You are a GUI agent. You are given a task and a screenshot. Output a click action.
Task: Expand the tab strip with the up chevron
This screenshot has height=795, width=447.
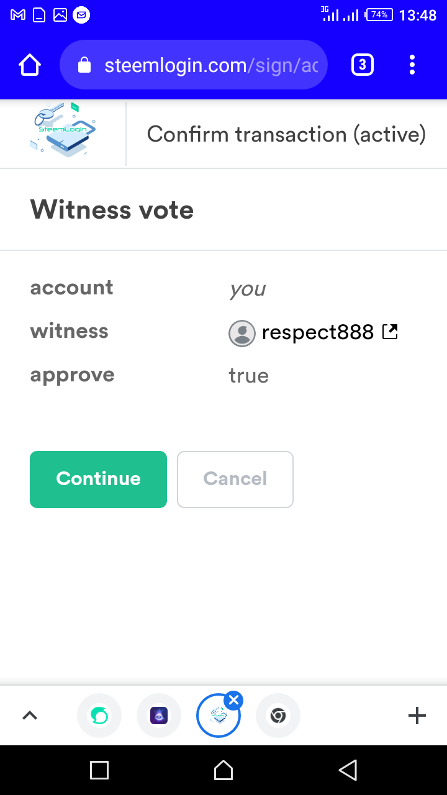[30, 715]
